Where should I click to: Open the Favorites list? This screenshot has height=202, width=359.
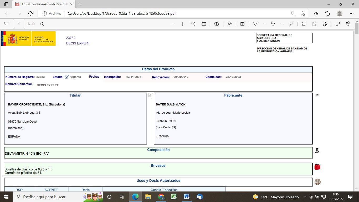pyautogui.click(x=316, y=13)
